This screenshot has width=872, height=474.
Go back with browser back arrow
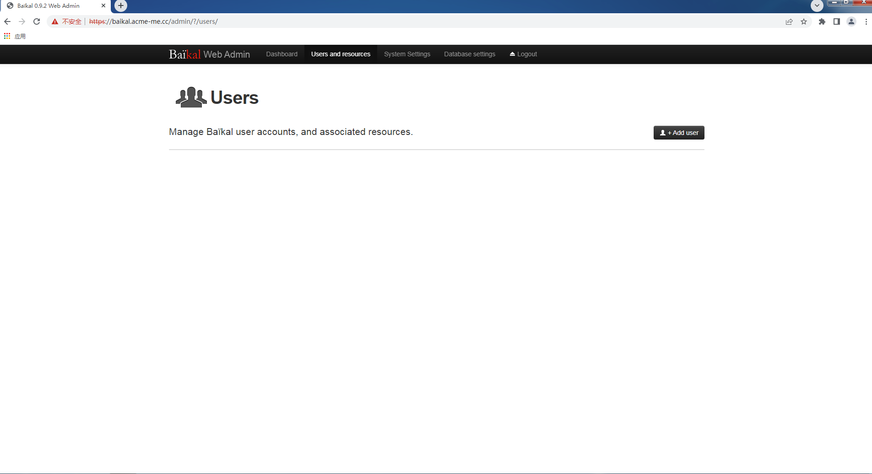tap(7, 22)
